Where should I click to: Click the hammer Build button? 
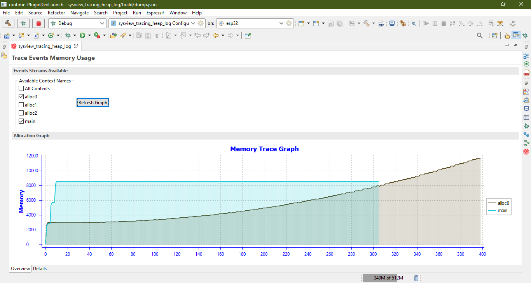point(8,23)
